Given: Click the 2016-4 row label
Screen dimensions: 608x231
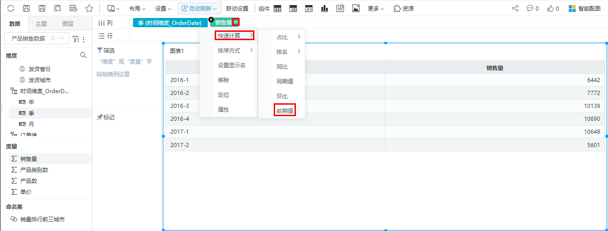Looking at the screenshot, I should click(x=180, y=119).
